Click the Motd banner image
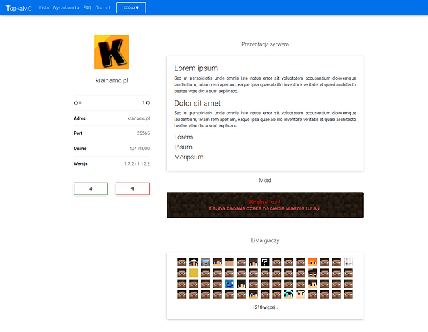 click(265, 205)
